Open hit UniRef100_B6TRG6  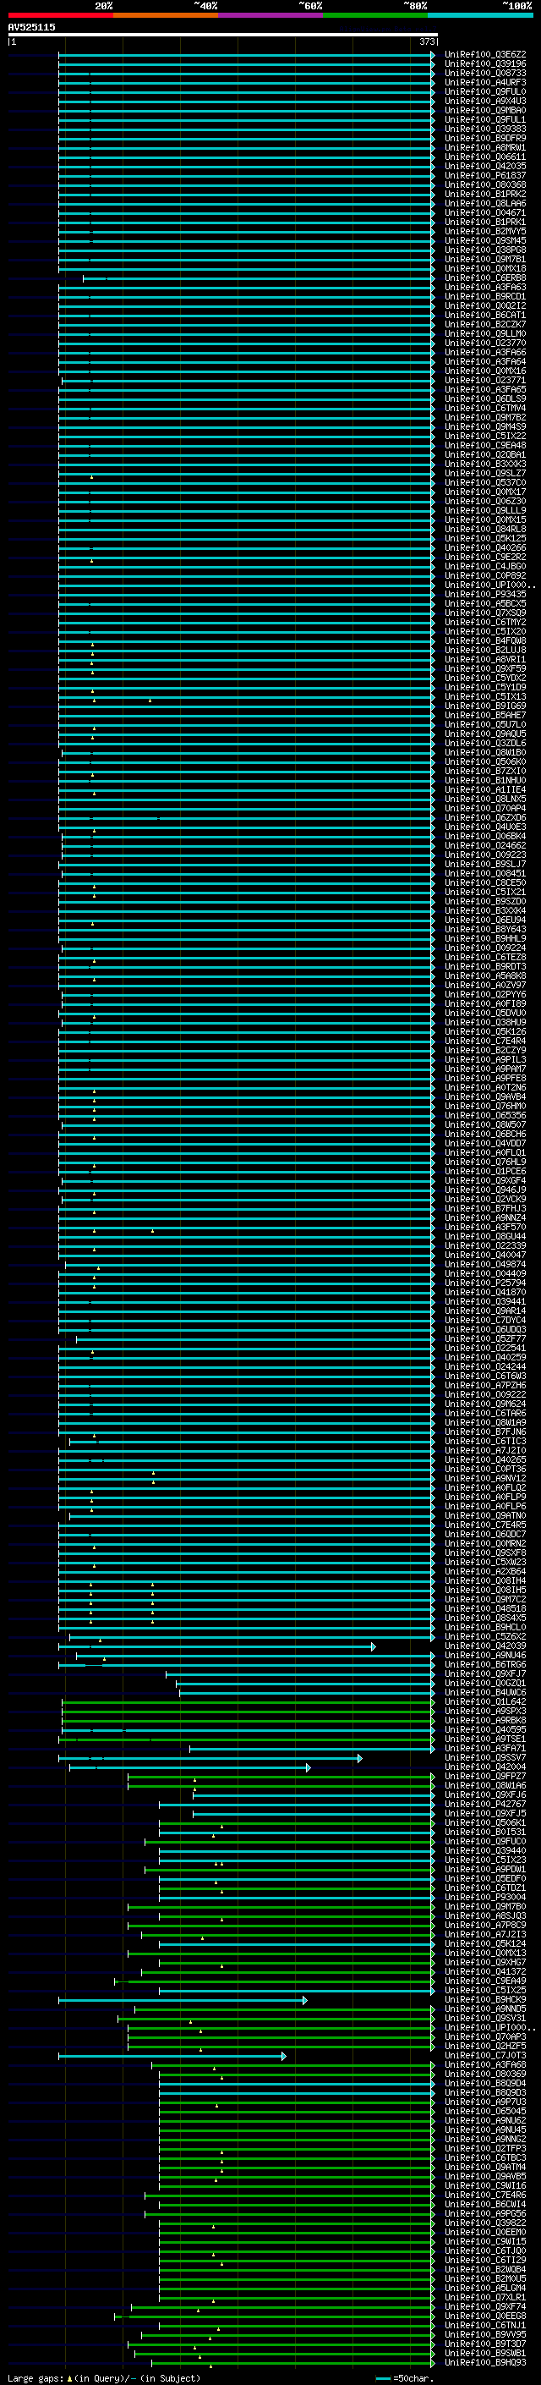[x=485, y=1664]
